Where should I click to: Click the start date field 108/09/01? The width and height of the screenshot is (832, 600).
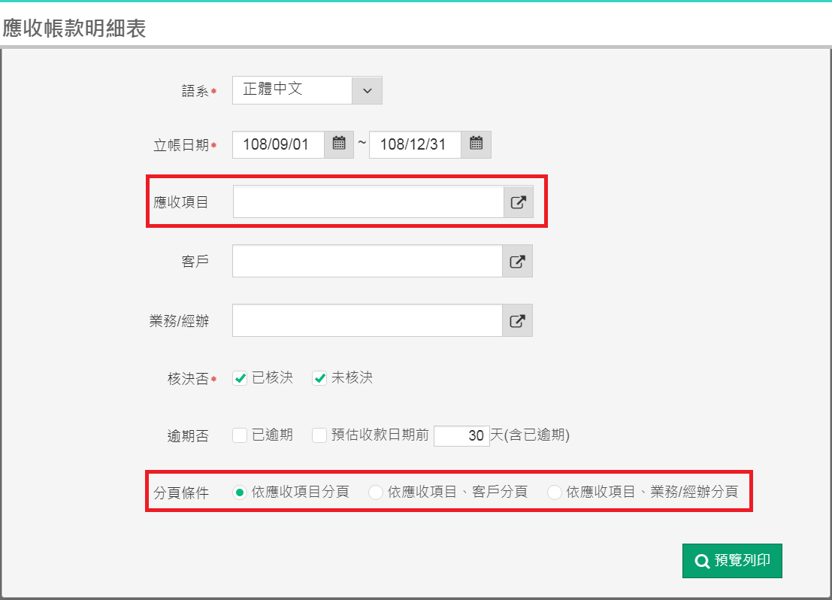277,144
